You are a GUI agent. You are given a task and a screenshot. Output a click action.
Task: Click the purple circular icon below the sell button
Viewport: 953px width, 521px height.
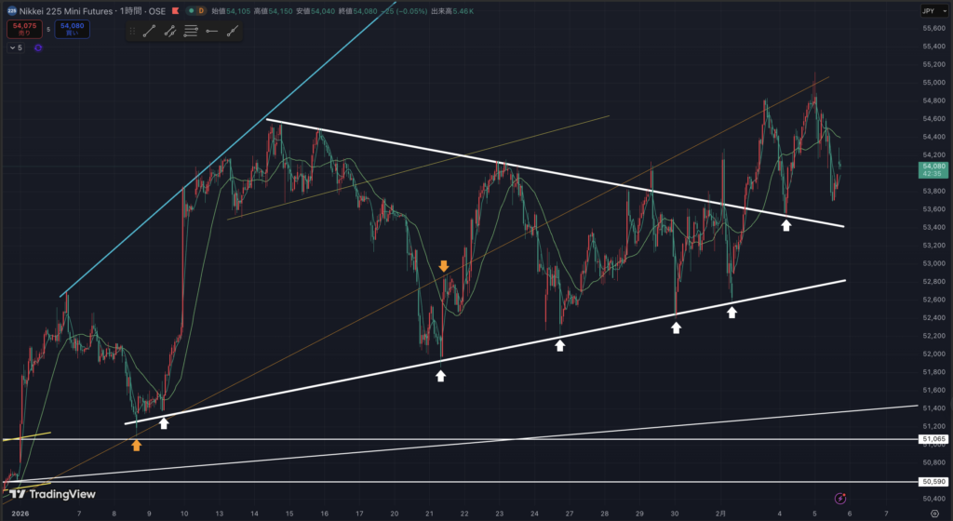pos(38,48)
